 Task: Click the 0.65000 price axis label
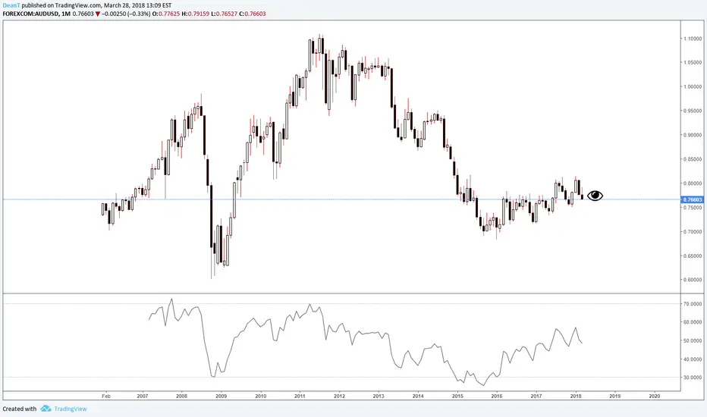coord(692,256)
